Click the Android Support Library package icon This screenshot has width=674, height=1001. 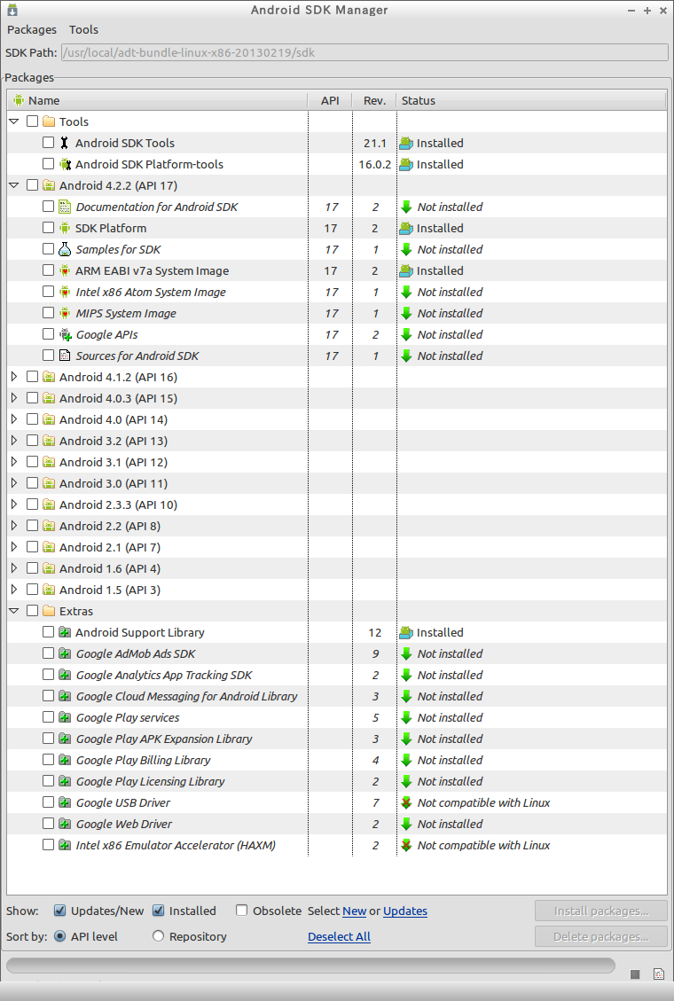(65, 632)
